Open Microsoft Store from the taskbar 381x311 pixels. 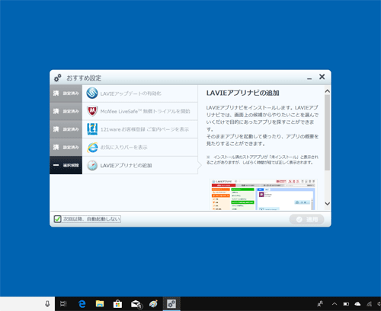[x=117, y=303]
